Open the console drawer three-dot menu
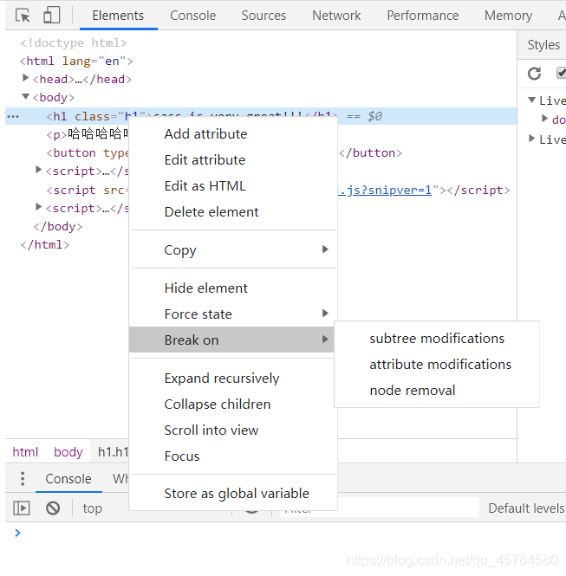Viewport: 566px width, 576px height. [23, 479]
